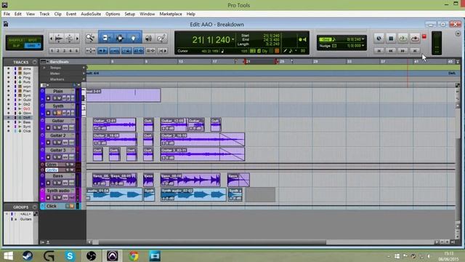
Task: Solo the Gtrm track
Action: [x=68, y=164]
